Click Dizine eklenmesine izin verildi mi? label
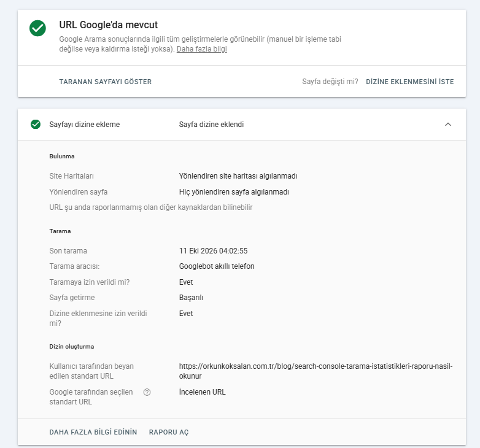The height and width of the screenshot is (448, 480). (98, 319)
